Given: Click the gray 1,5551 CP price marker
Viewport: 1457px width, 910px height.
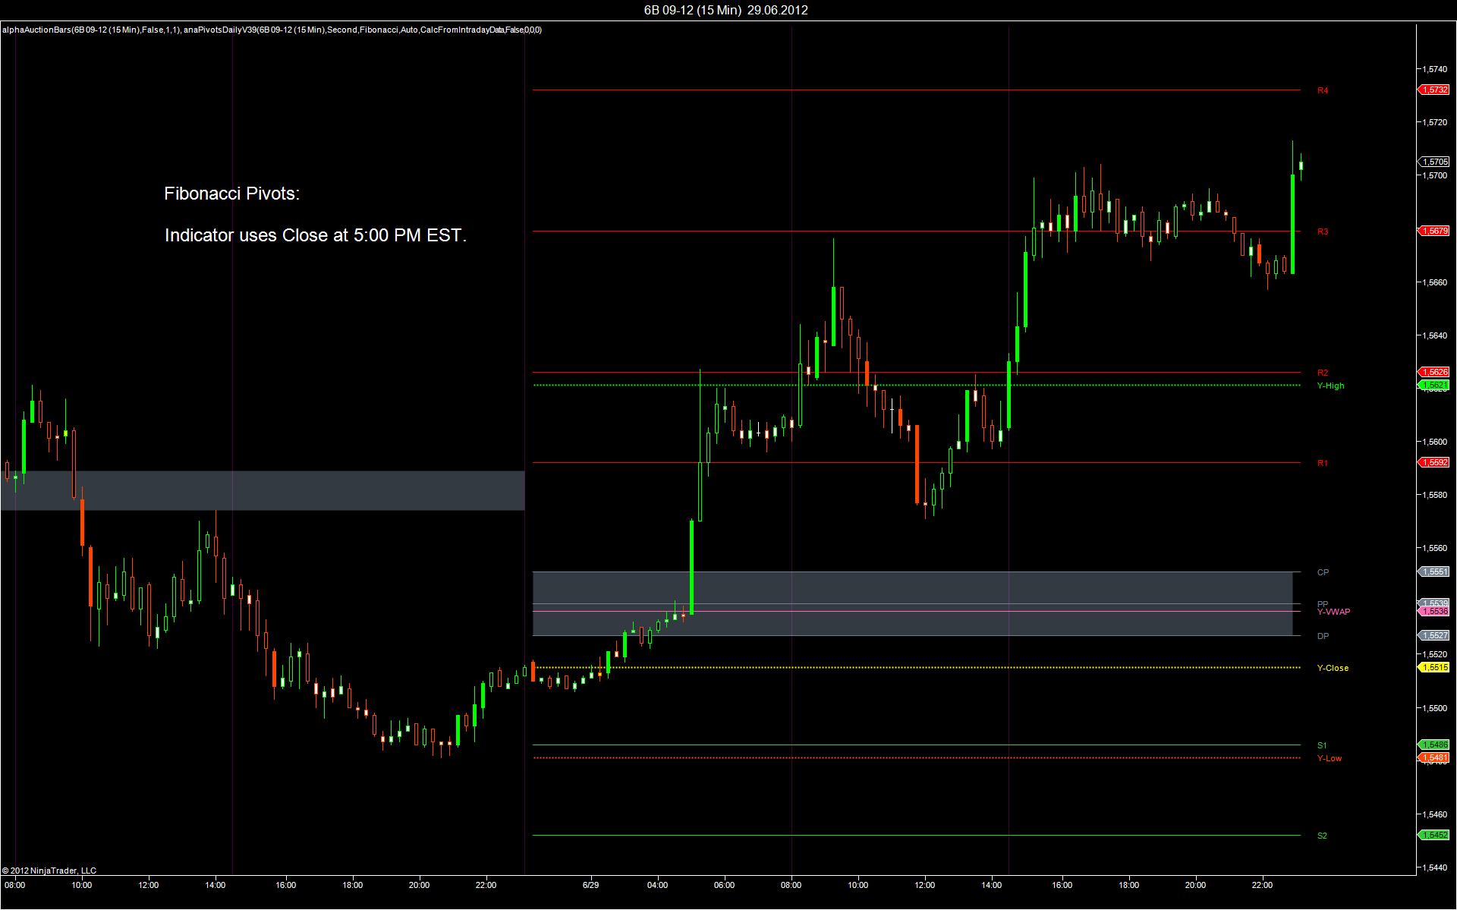Looking at the screenshot, I should (1434, 572).
